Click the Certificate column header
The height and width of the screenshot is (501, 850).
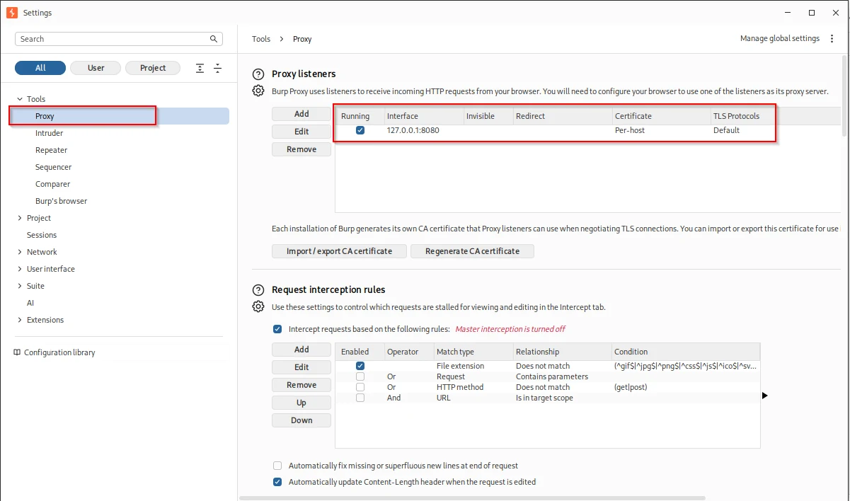661,116
